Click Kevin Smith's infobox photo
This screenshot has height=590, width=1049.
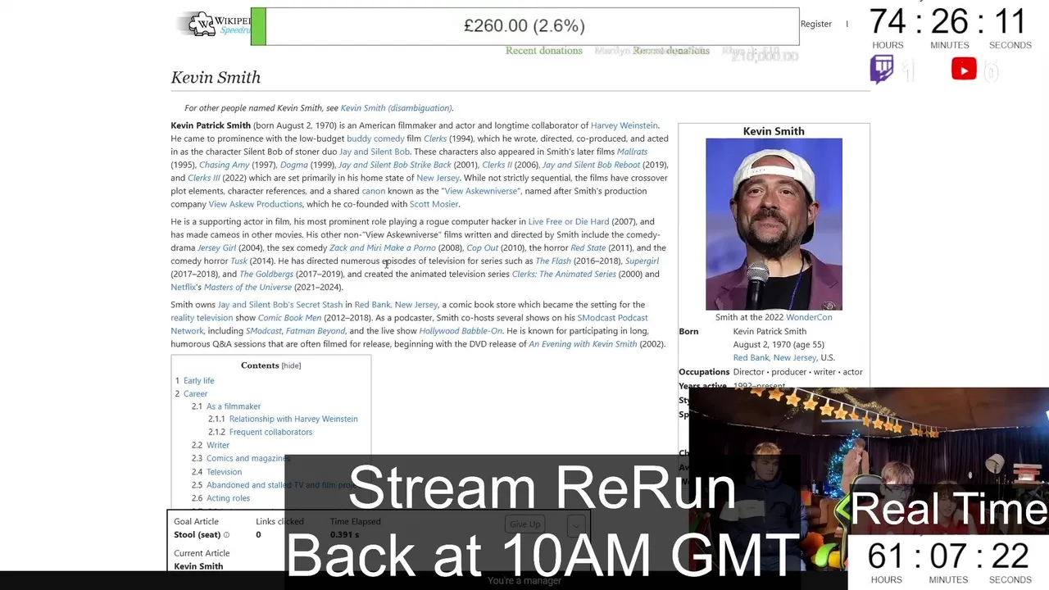pyautogui.click(x=774, y=224)
